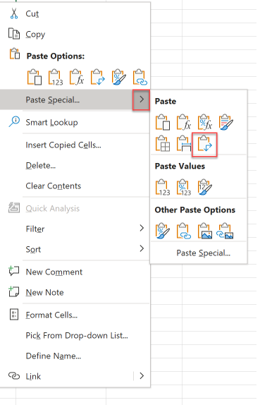Image resolution: width=272 pixels, height=405 pixels.
Task: Choose Formulas (fx) icon in Paste Options row
Action: (77, 77)
